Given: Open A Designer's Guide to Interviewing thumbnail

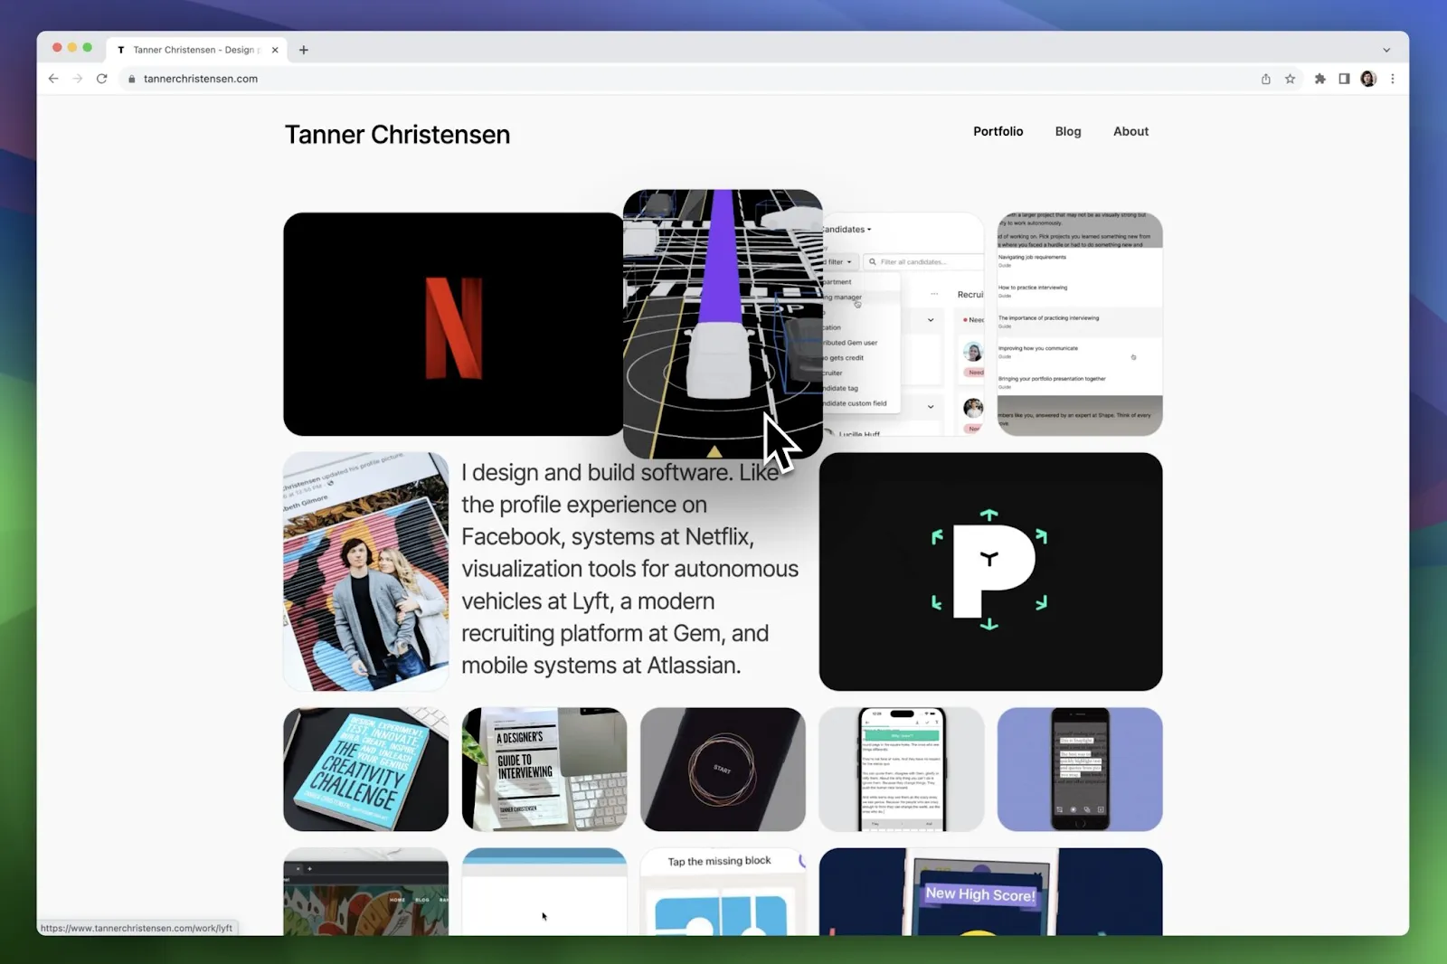Looking at the screenshot, I should pyautogui.click(x=544, y=770).
